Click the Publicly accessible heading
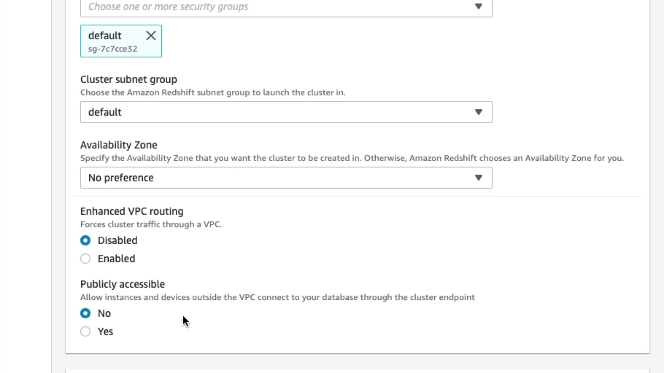The width and height of the screenshot is (664, 373). point(122,284)
